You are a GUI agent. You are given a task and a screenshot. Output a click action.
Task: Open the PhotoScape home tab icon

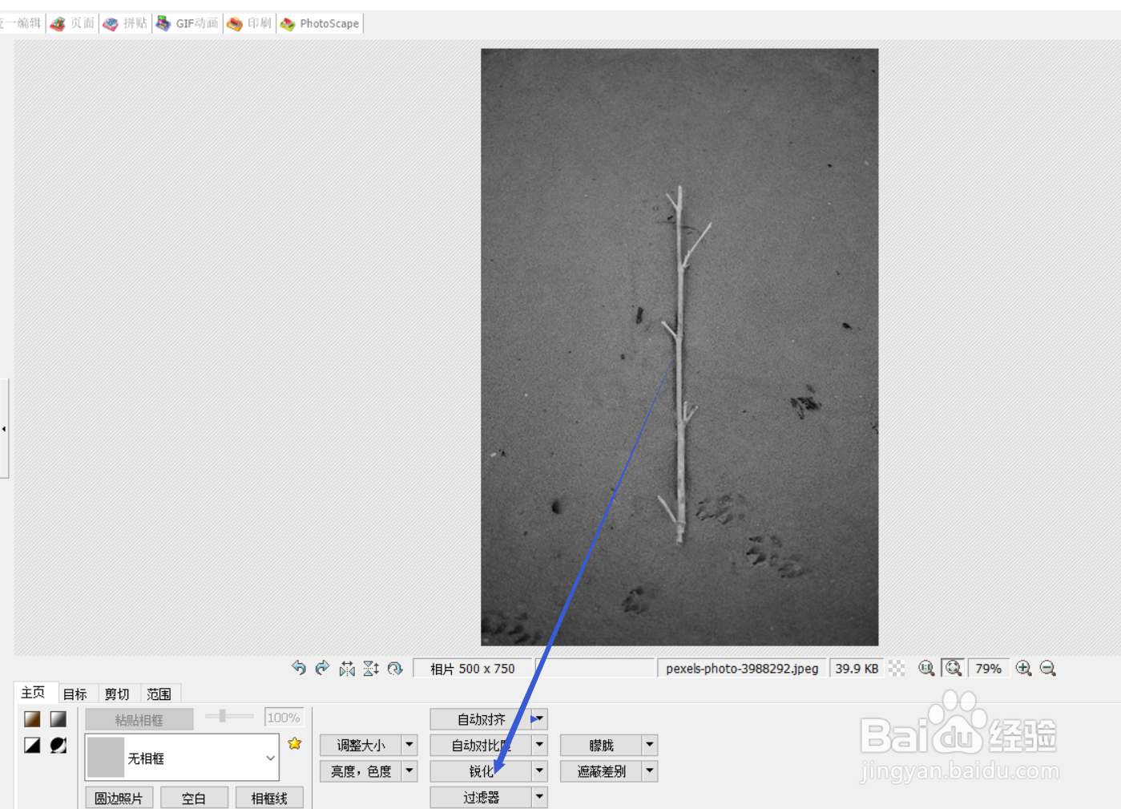click(x=288, y=24)
